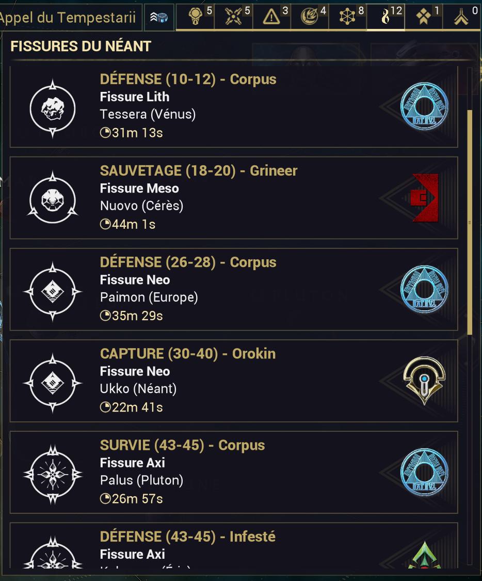The height and width of the screenshot is (581, 482).
Task: Click the lightbulb news tab icon
Action: tap(195, 17)
